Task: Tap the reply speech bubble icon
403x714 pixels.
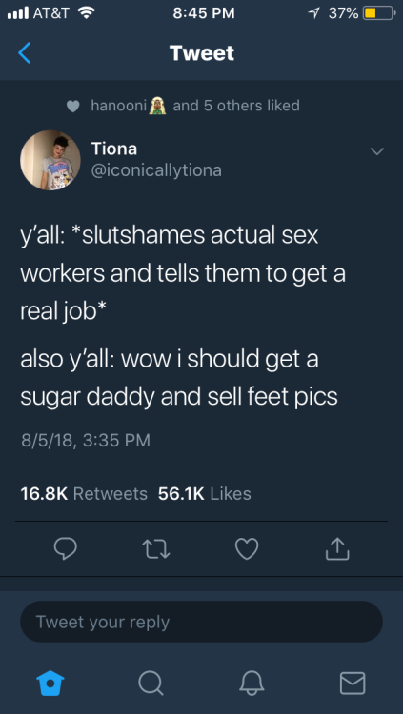Action: point(66,548)
